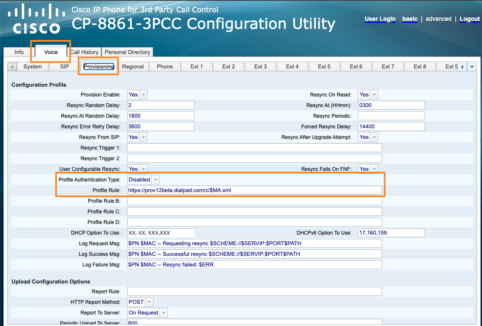Viewport: 482px width, 326px height.
Task: Click the Resync Error Retry Delay field
Action: 161,126
